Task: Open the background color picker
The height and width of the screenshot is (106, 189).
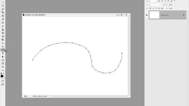Action: 4,78
